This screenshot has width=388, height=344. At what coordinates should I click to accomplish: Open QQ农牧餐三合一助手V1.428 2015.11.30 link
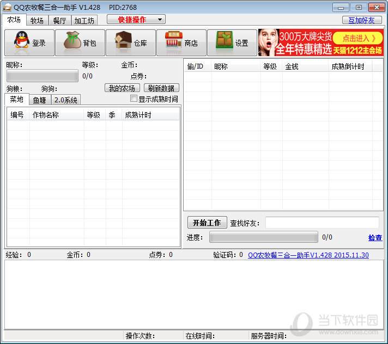308,255
